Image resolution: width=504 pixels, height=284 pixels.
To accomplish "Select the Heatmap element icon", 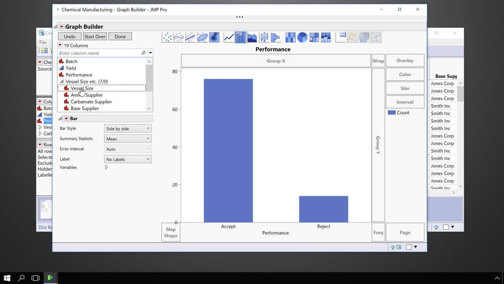I will pyautogui.click(x=290, y=37).
